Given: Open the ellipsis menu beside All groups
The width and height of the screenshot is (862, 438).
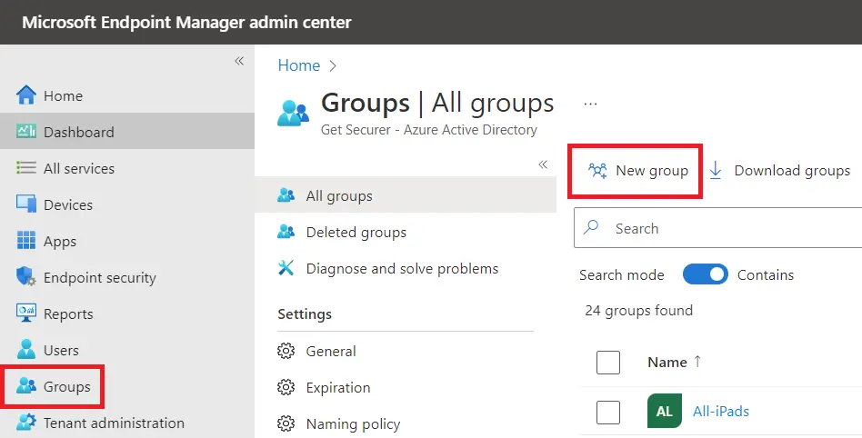Looking at the screenshot, I should tap(590, 104).
